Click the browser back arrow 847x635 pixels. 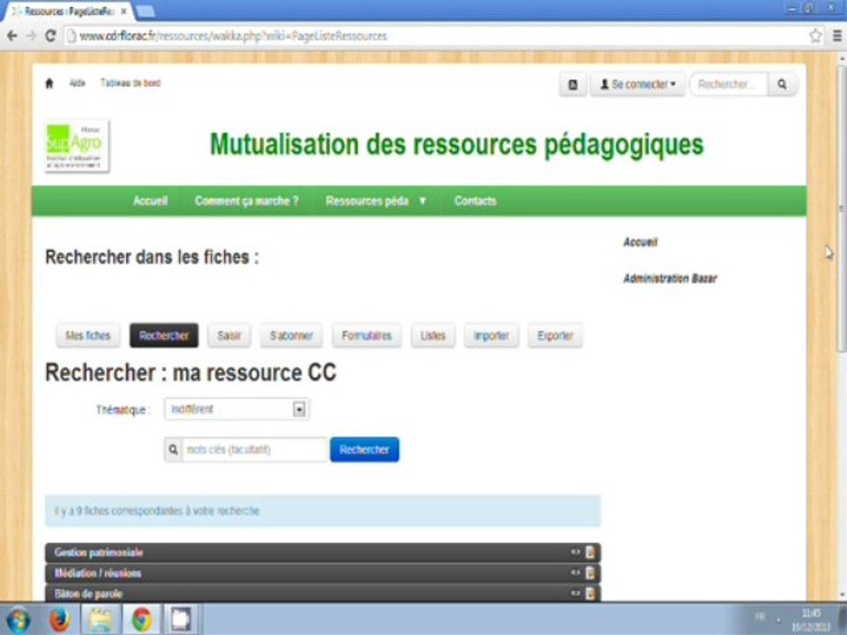[x=11, y=36]
